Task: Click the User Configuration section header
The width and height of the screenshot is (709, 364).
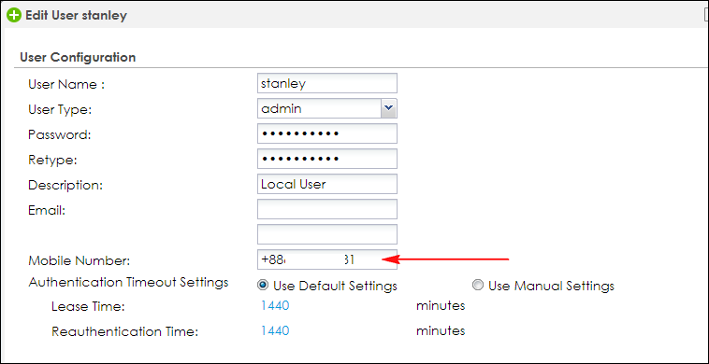Action: pyautogui.click(x=78, y=57)
